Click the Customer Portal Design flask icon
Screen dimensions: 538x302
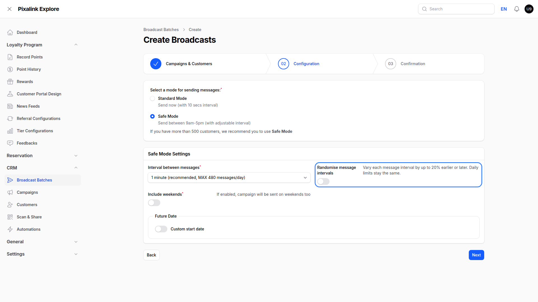point(10,94)
